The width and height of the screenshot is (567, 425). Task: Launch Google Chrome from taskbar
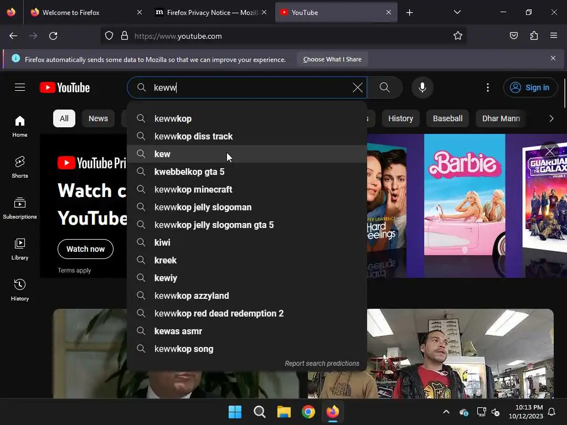coord(308,412)
